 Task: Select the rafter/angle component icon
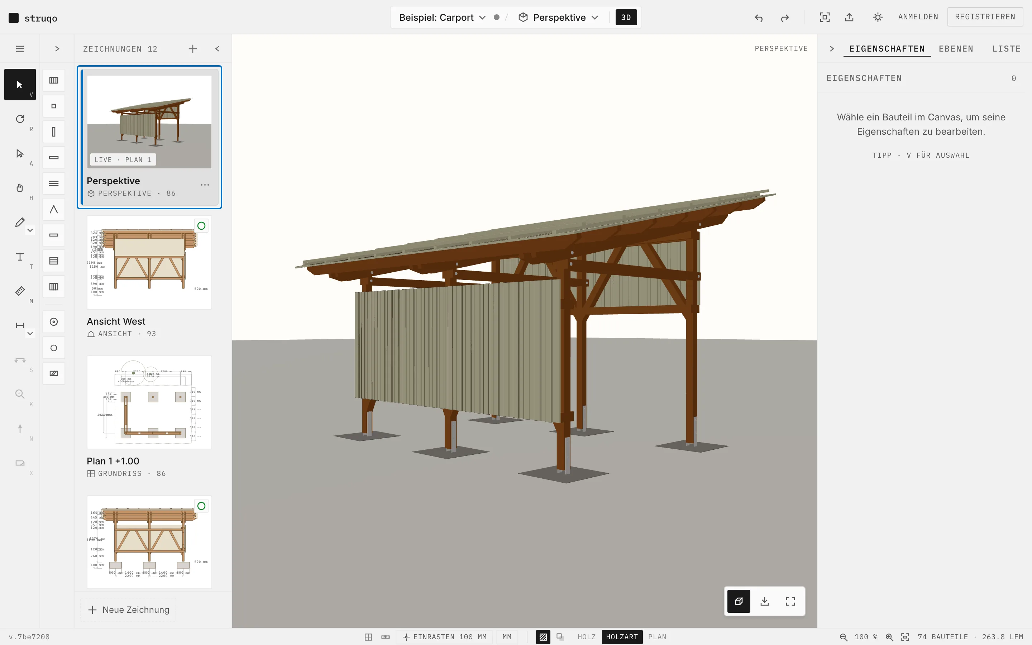[54, 210]
